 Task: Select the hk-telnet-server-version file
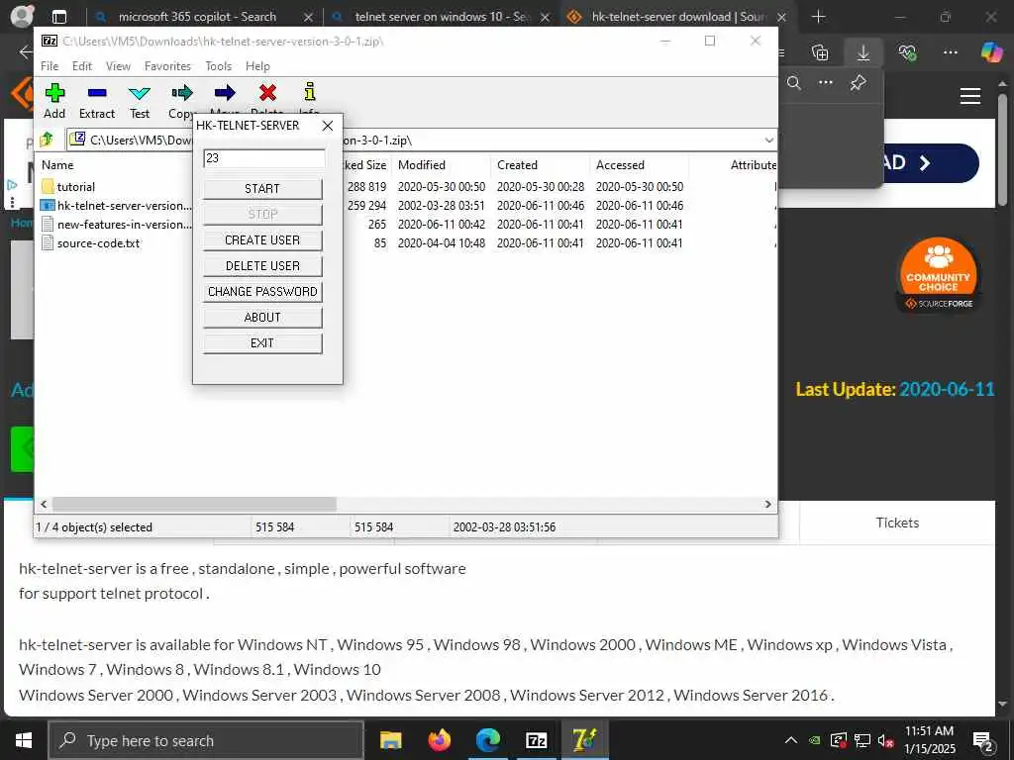tap(117, 206)
